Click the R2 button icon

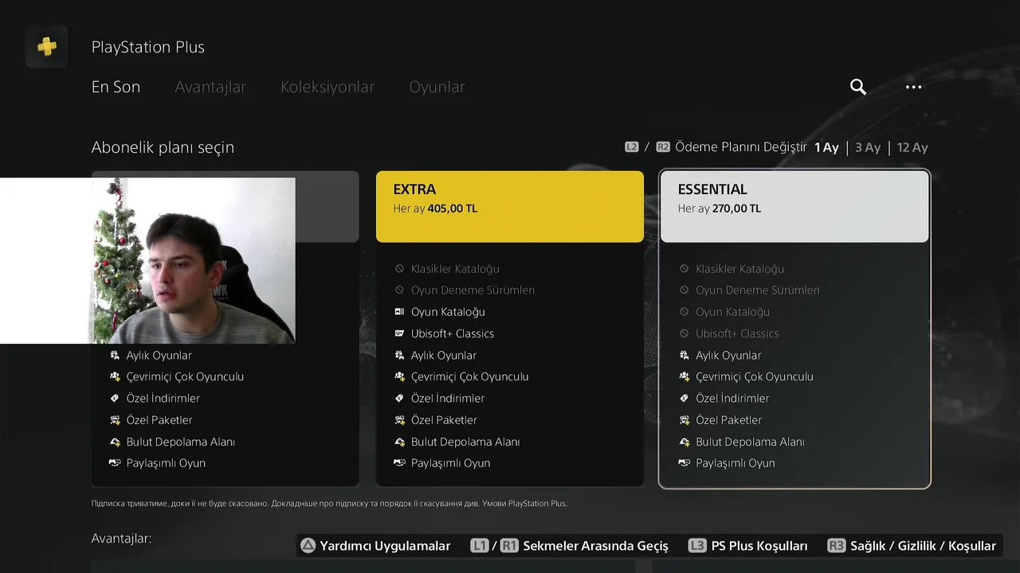[663, 147]
